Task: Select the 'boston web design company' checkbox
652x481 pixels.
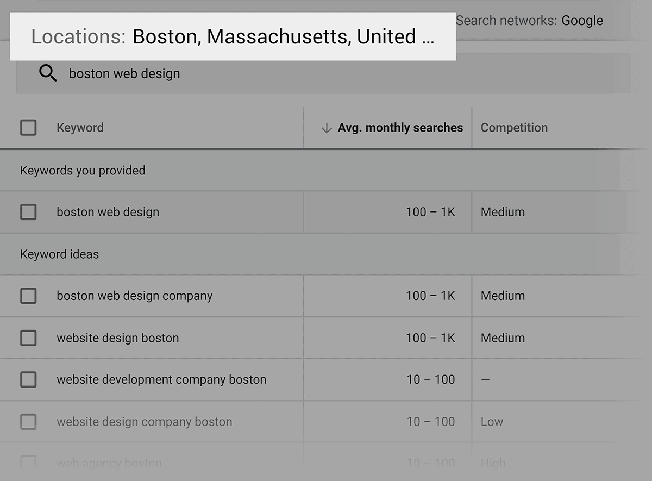Action: pyautogui.click(x=28, y=296)
